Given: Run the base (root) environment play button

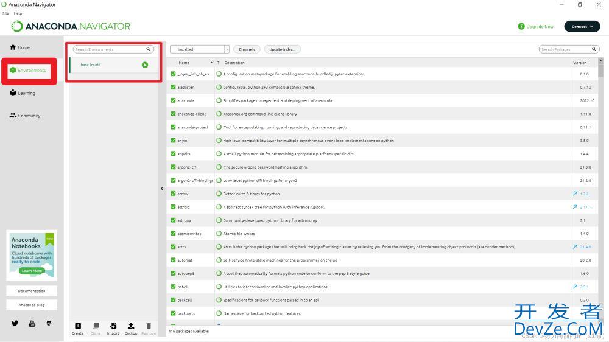Looking at the screenshot, I should click(x=145, y=65).
